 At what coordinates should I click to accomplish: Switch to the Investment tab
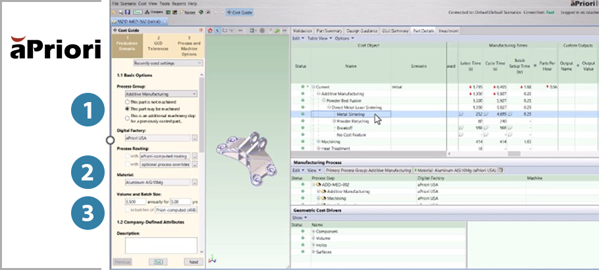click(448, 30)
